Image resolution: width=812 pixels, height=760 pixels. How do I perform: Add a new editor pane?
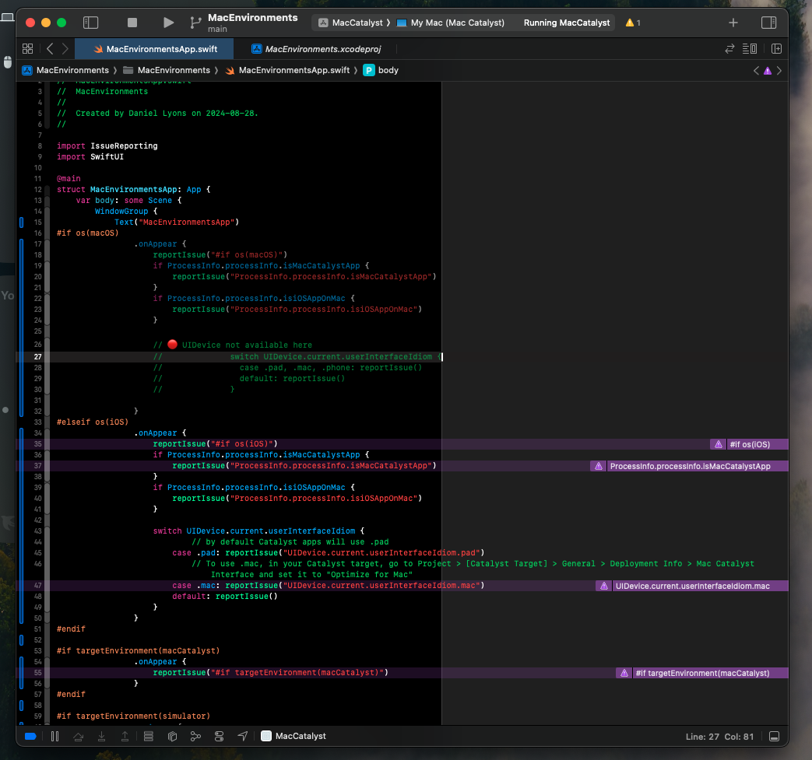776,49
